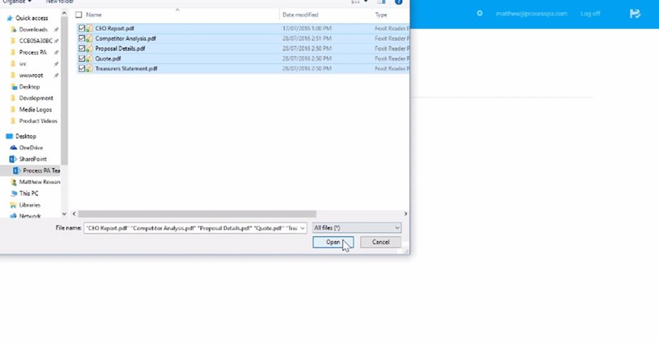Select the Process PA Team tree item
The width and height of the screenshot is (659, 342).
tap(41, 170)
